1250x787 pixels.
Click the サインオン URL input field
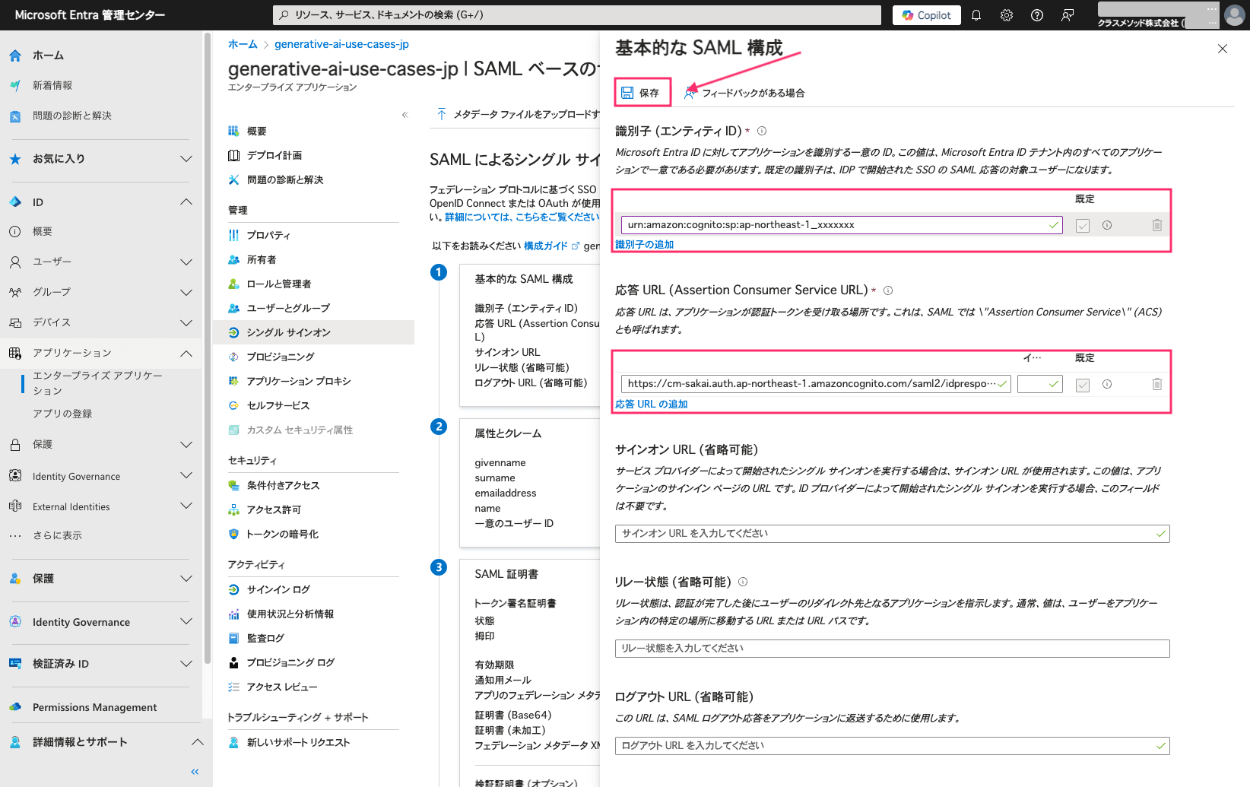point(892,534)
